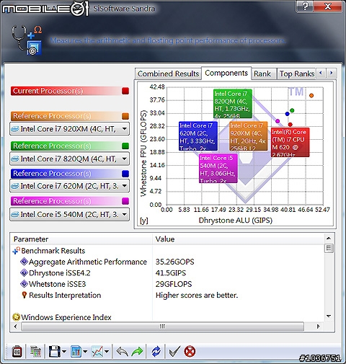
Task: Open the Intel Core i7 820QM dropdown
Action: [x=69, y=159]
